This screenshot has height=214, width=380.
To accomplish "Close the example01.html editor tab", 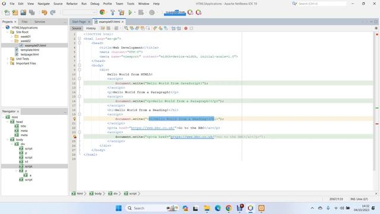I will coord(123,22).
